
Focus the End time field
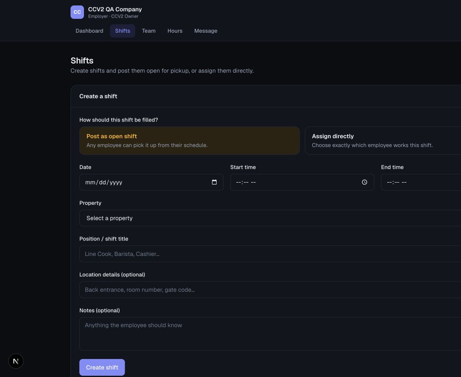pos(421,182)
